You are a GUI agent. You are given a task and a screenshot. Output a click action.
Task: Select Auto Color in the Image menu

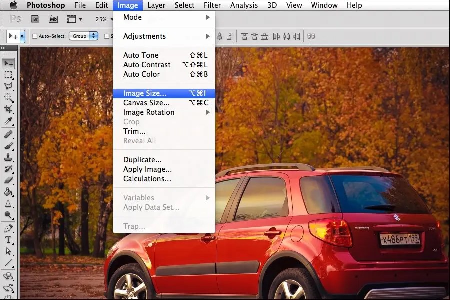pyautogui.click(x=164, y=74)
